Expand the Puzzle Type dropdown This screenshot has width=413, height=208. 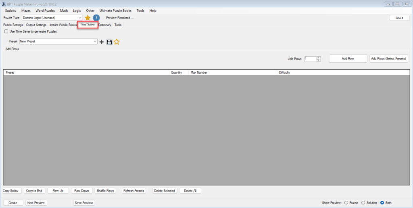79,18
